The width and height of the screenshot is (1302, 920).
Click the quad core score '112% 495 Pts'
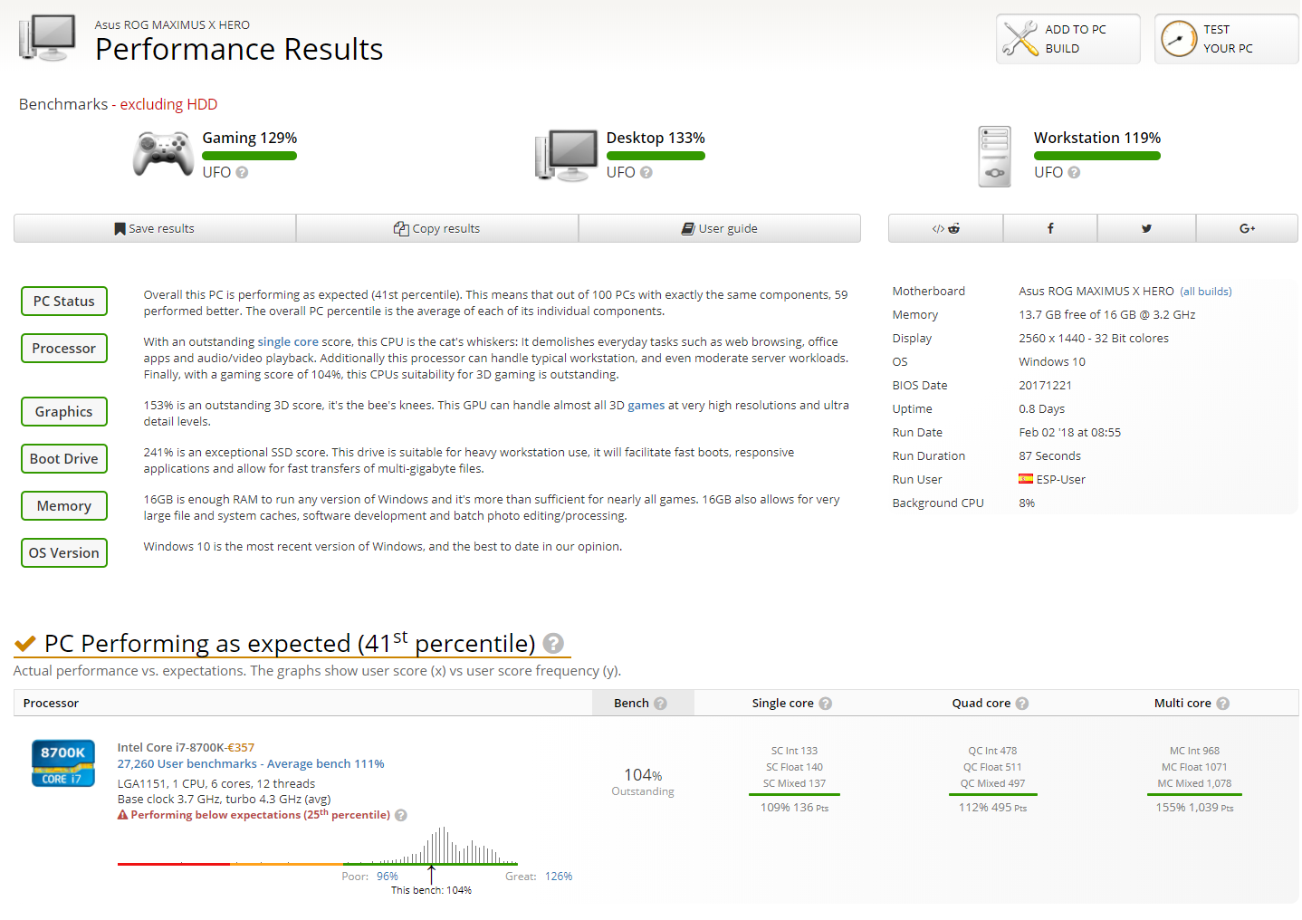tap(992, 808)
